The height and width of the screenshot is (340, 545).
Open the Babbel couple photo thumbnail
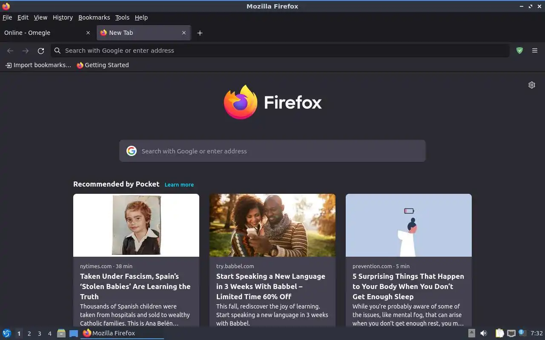tap(272, 225)
